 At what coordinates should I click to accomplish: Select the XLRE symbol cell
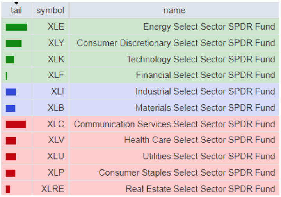53,189
